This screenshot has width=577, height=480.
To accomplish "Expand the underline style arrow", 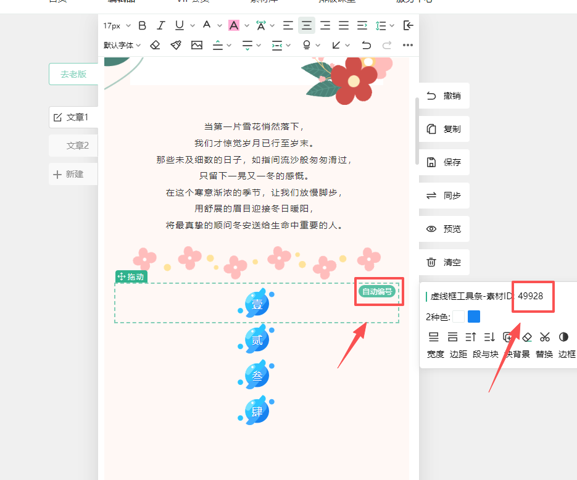I will point(192,25).
